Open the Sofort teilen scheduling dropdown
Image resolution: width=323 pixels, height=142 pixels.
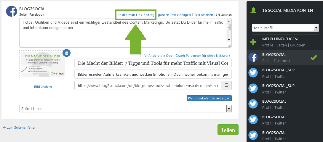(125, 109)
